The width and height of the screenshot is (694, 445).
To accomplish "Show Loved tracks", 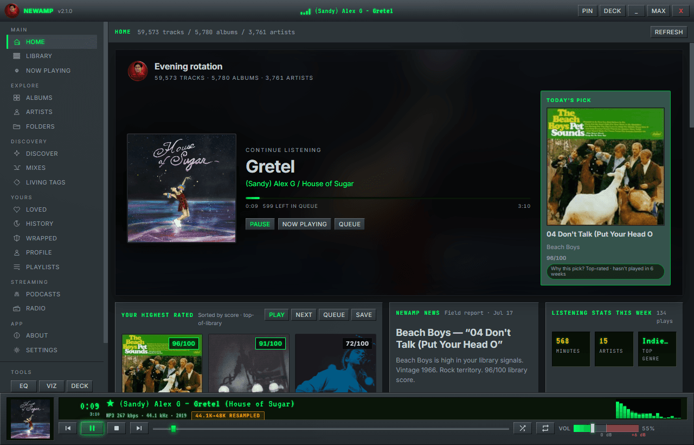I will (52, 209).
